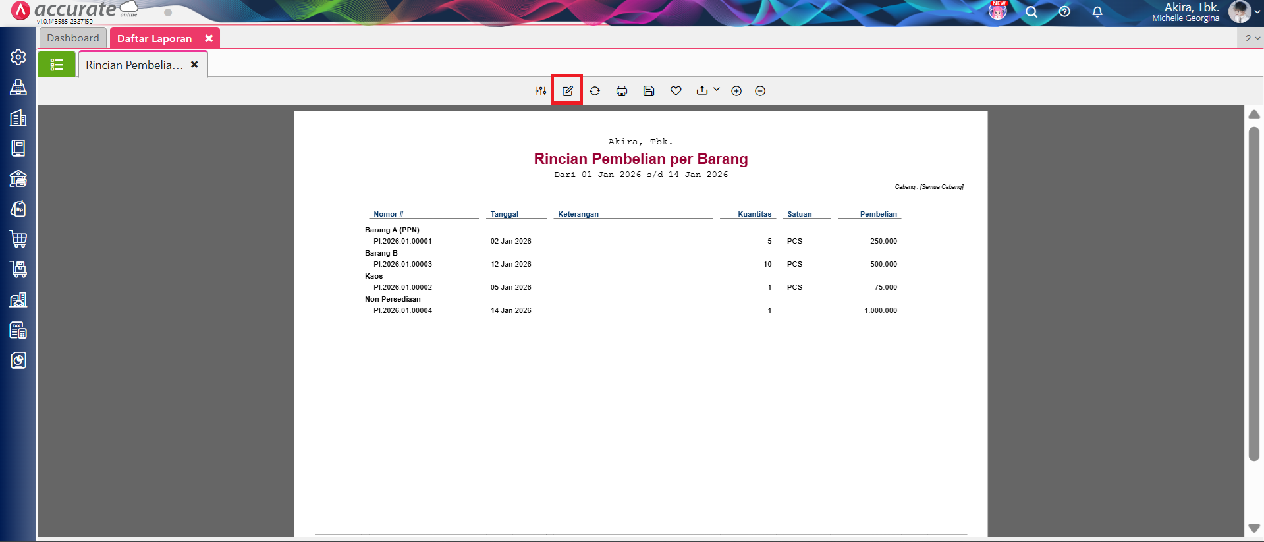Save the report with the diskette icon
Screen dimensions: 1264x542
(649, 91)
